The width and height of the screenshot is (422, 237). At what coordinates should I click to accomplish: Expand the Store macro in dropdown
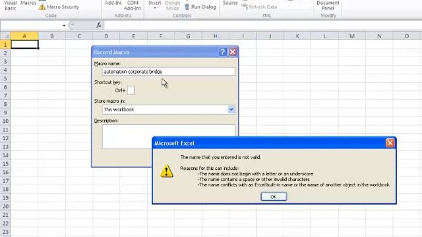click(x=231, y=109)
